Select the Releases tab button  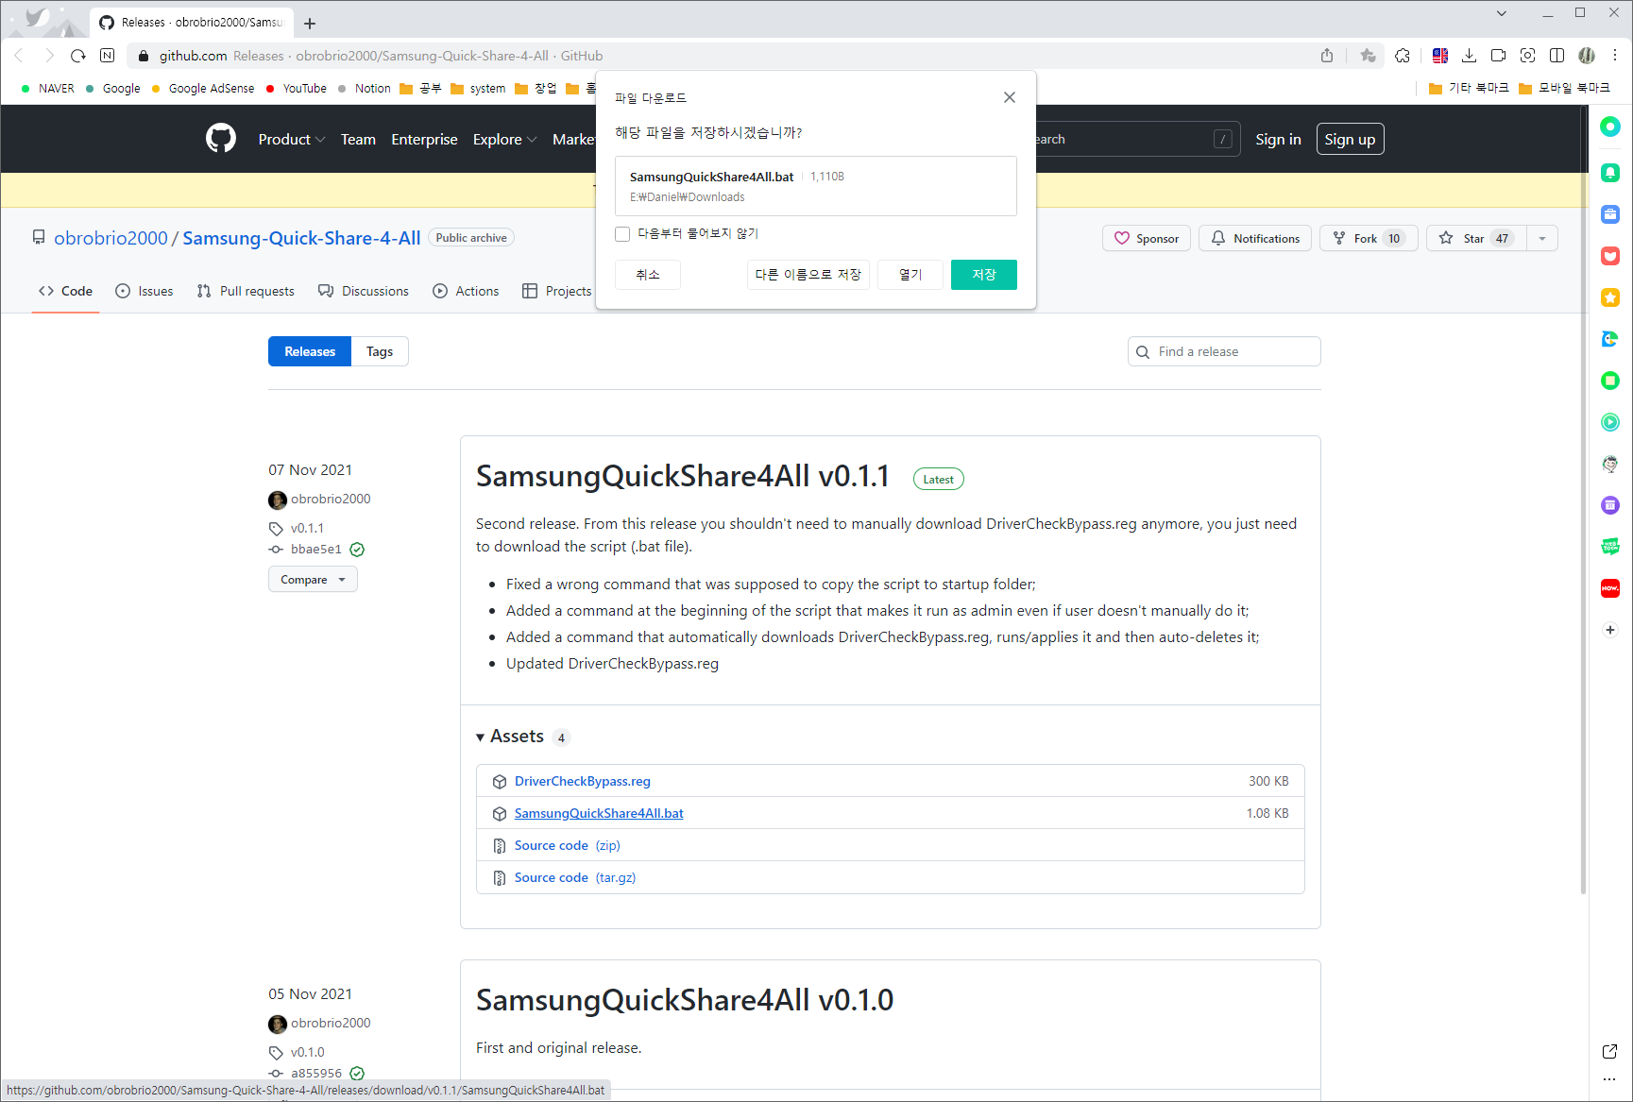310,351
